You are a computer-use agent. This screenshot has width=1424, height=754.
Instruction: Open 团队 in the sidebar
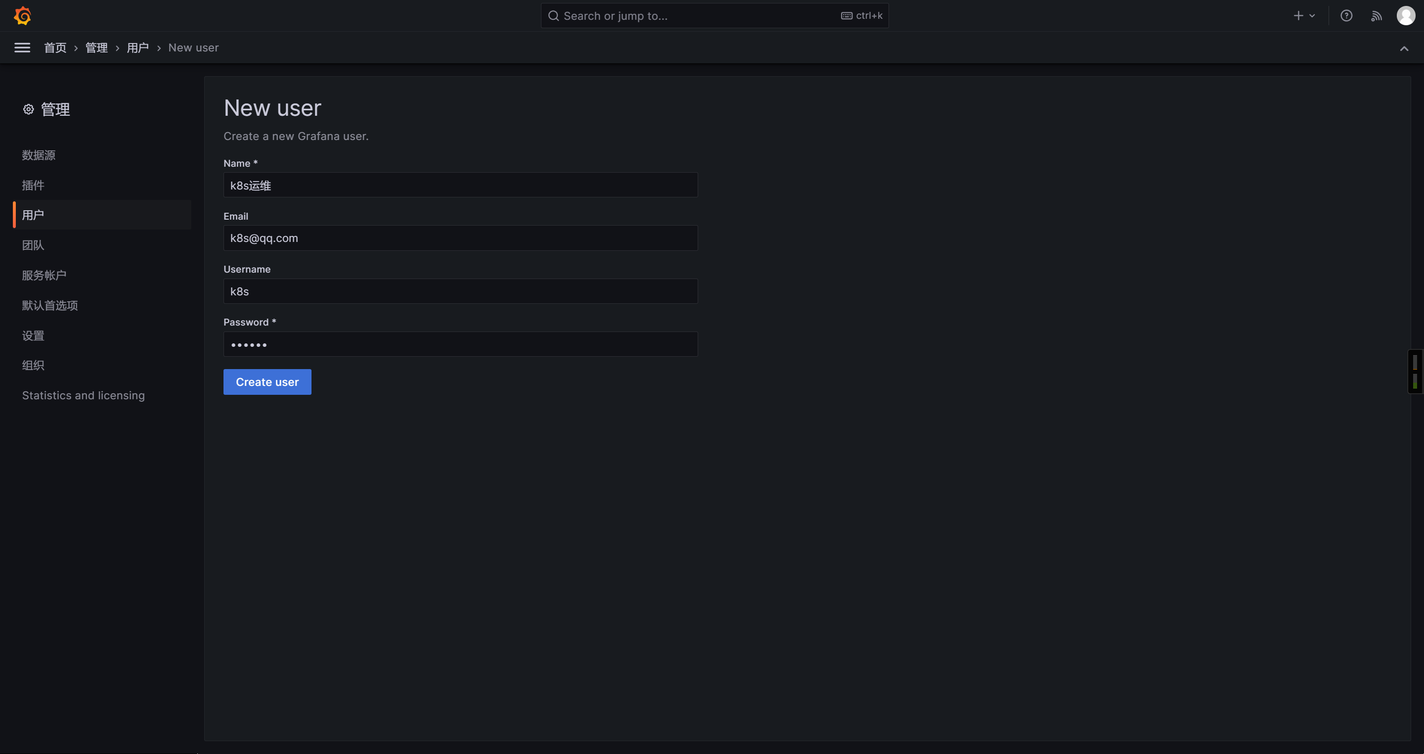(33, 245)
